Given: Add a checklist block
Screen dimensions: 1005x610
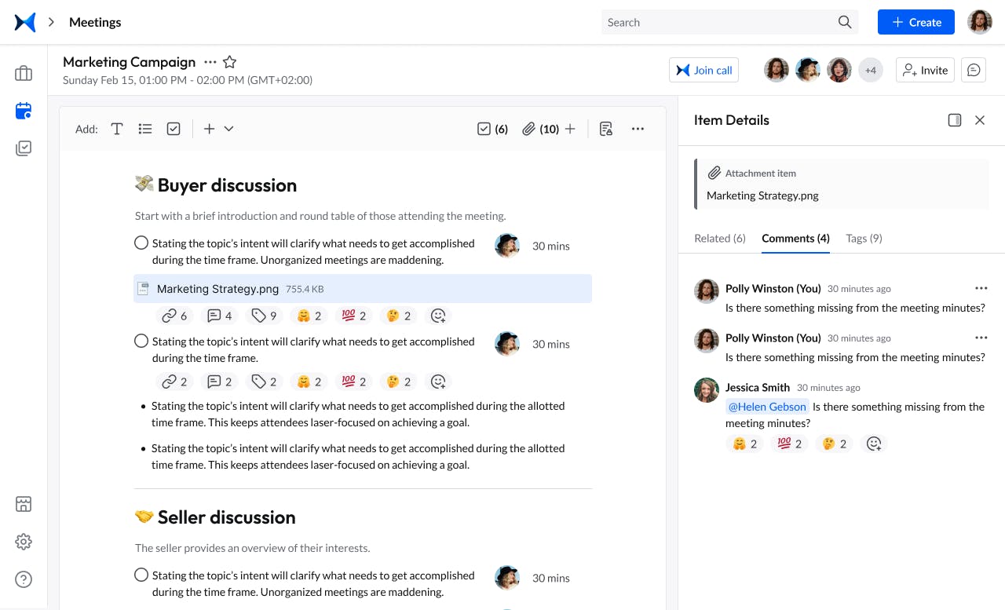Looking at the screenshot, I should tap(174, 128).
